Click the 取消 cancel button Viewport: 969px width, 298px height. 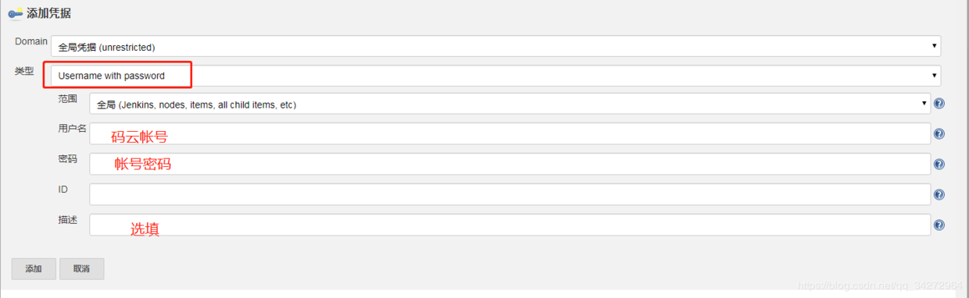(x=82, y=268)
